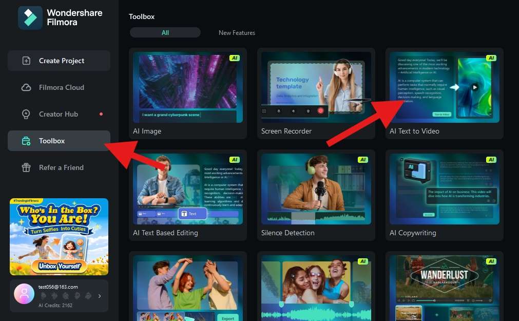The width and height of the screenshot is (519, 321).
Task: Click the Toolbox heading text
Action: (x=142, y=16)
